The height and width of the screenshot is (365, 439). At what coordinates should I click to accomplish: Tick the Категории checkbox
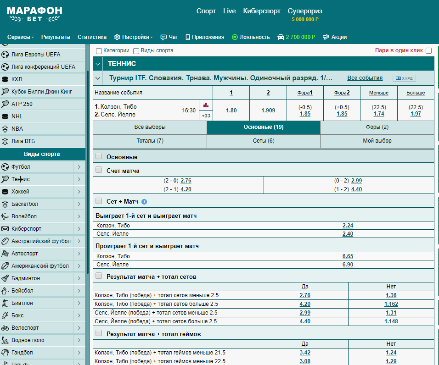(x=99, y=51)
